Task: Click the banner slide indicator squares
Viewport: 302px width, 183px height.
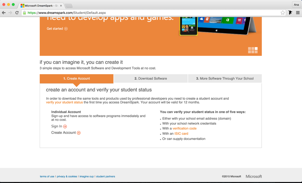Action: click(252, 50)
